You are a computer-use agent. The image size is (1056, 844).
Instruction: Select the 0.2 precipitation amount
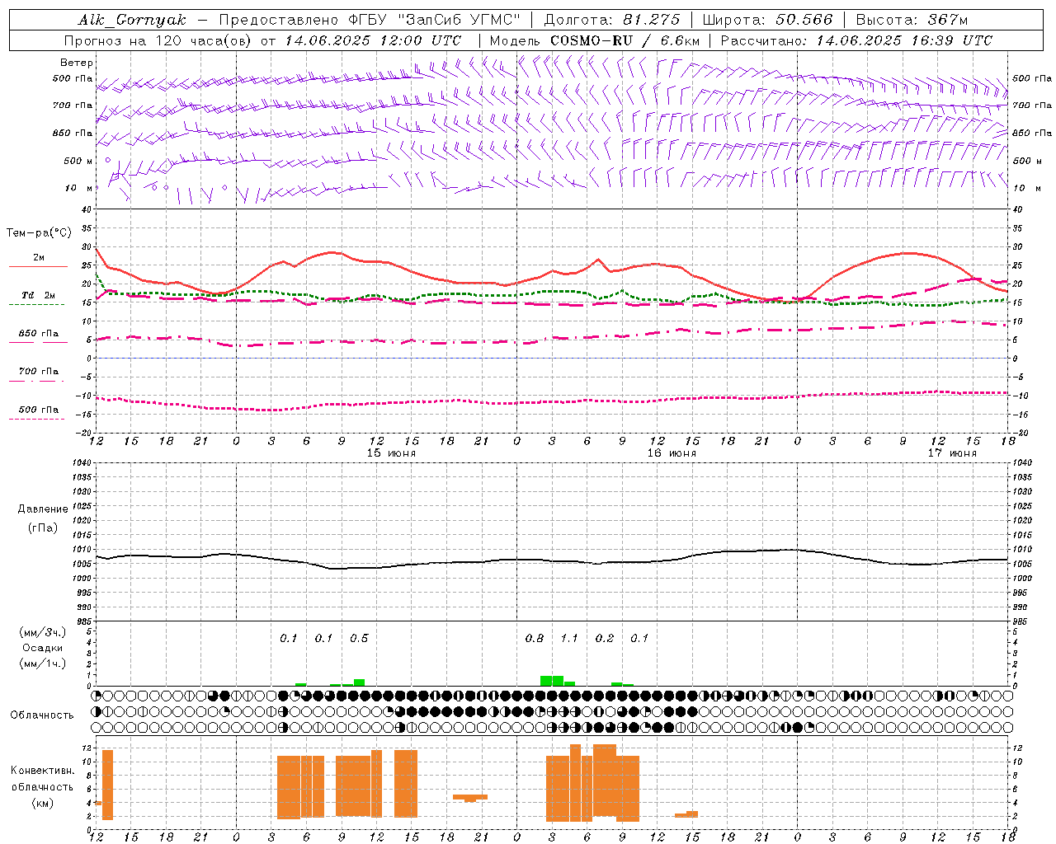pos(605,639)
